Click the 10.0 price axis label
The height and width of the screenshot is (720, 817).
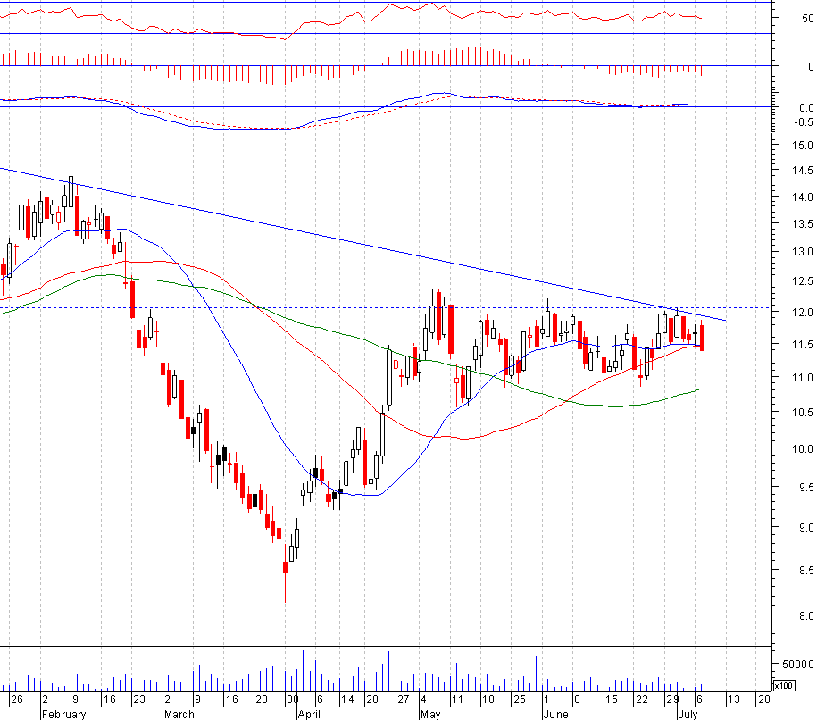click(803, 449)
